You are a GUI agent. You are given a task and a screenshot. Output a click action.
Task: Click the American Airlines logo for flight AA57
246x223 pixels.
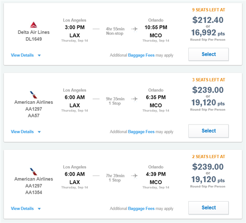(34, 94)
